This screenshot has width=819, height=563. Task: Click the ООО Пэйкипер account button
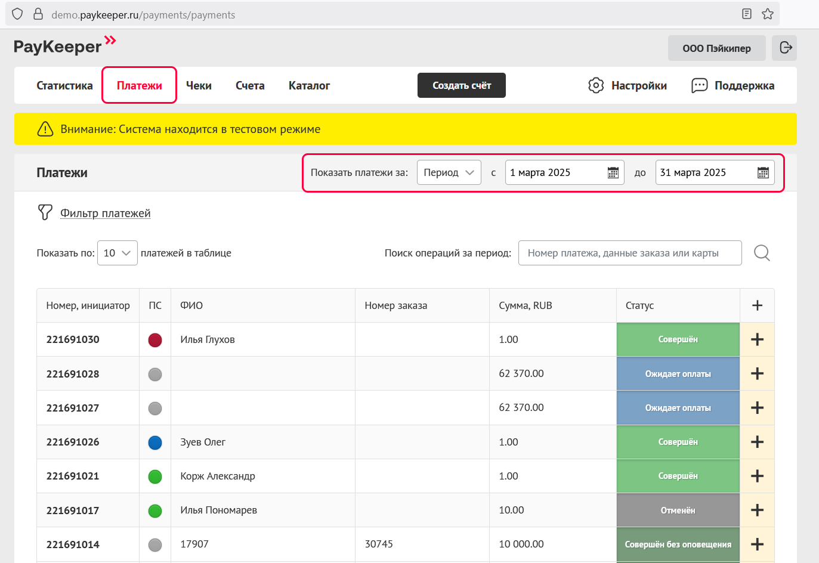717,48
